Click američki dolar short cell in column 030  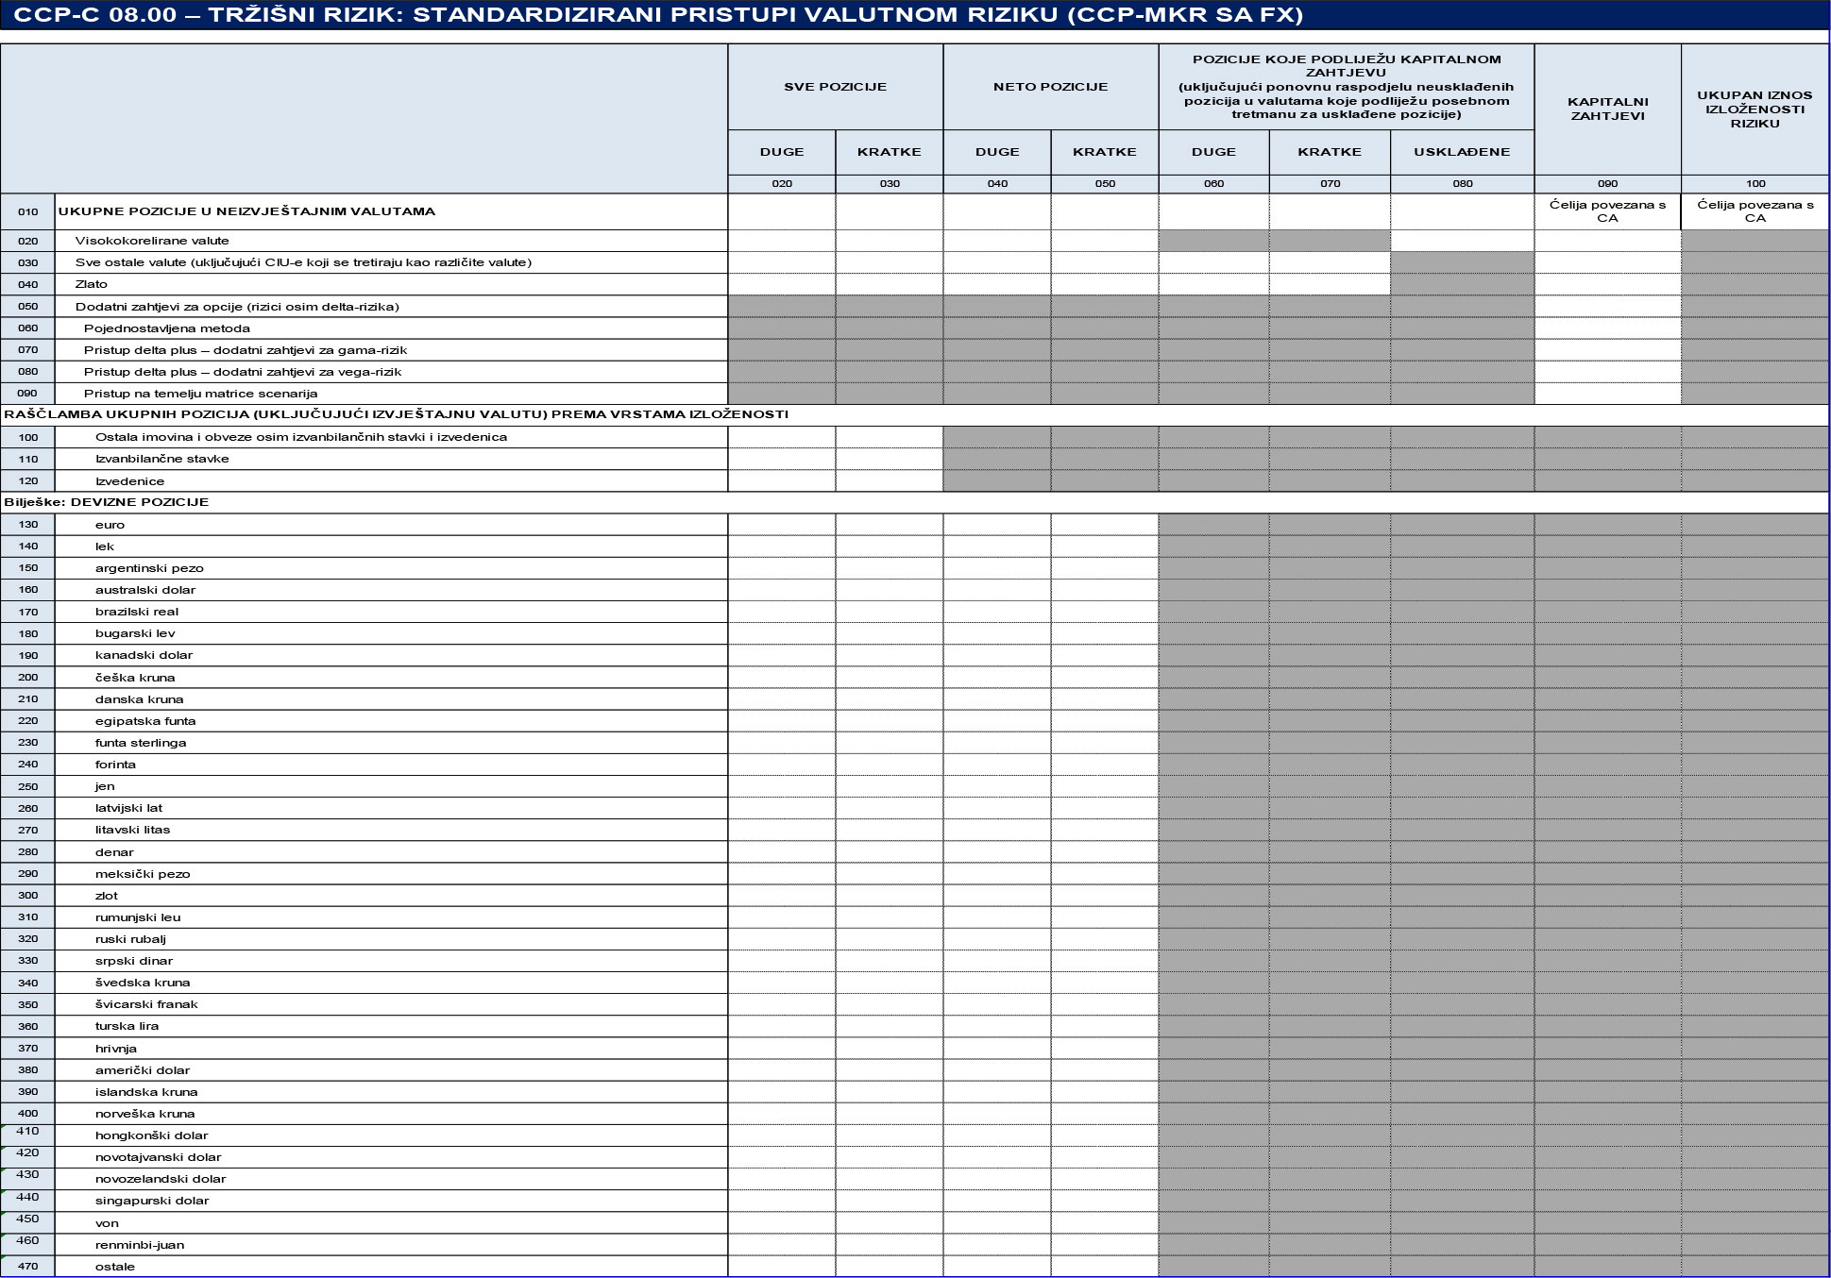(889, 1070)
